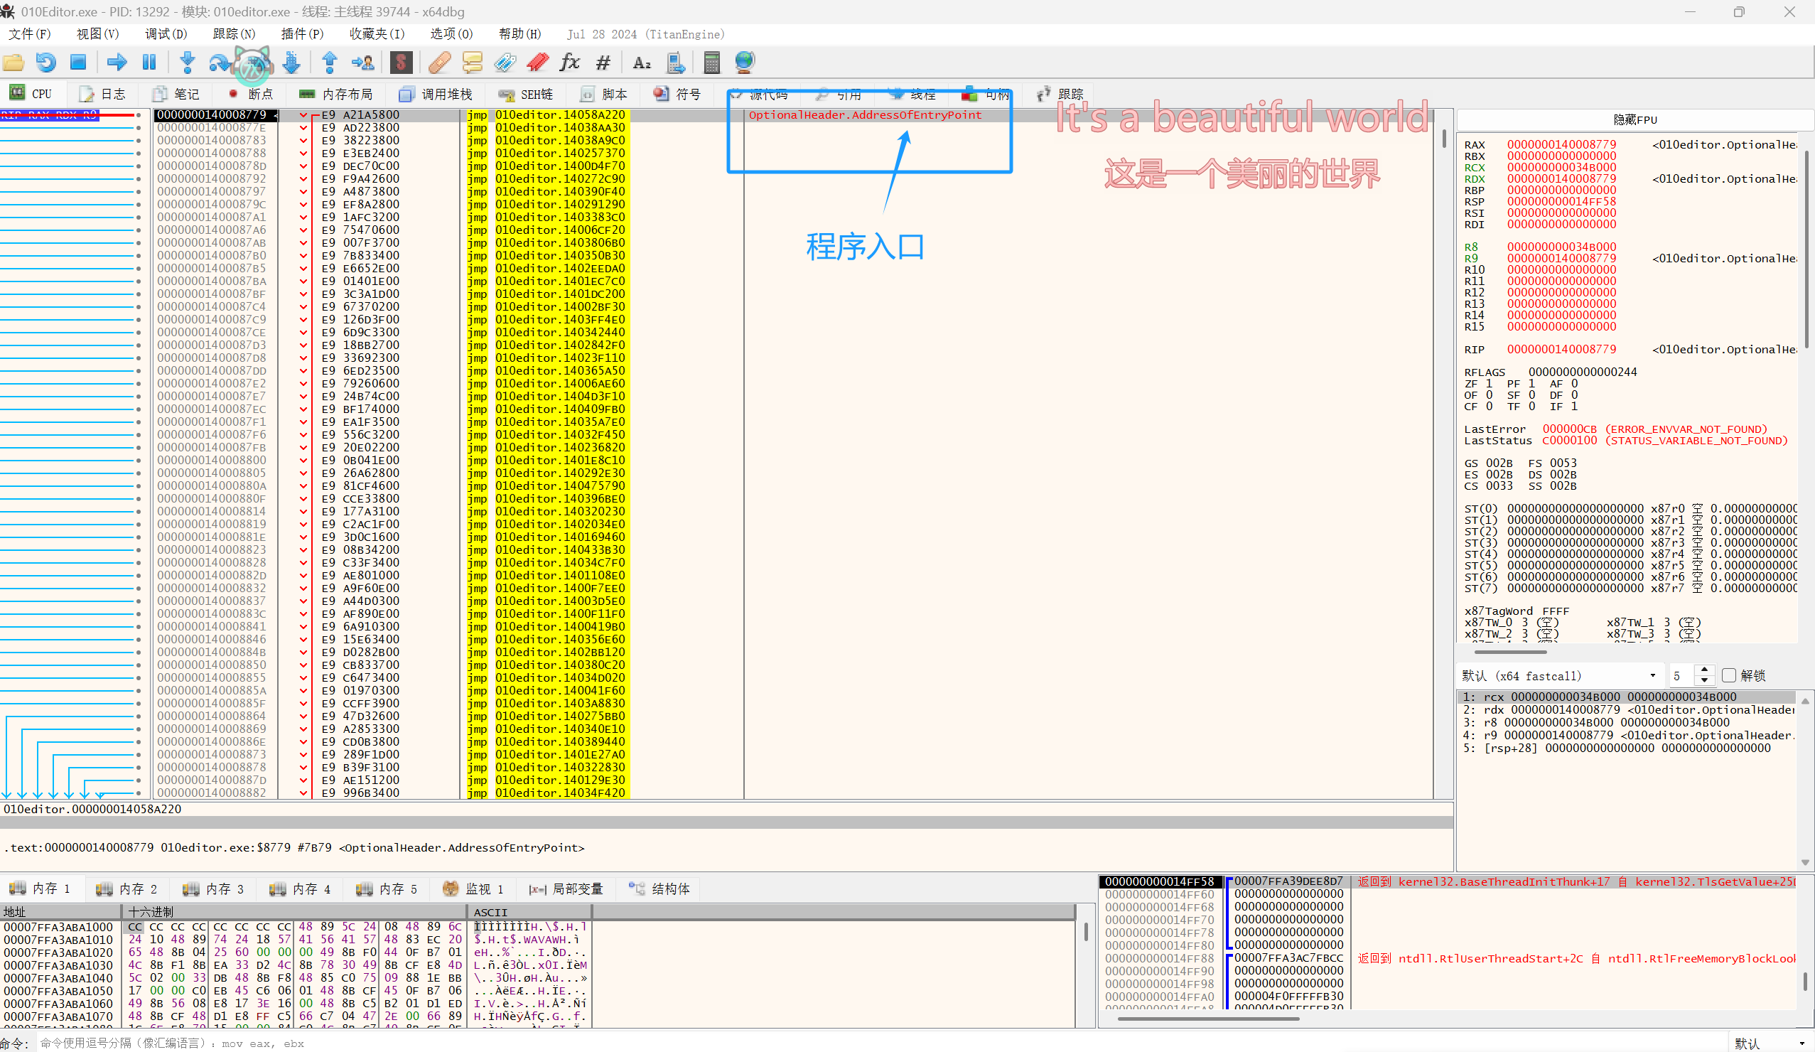Open the x64 fastcall convention dropdown
Screen dimensions: 1815x1052
(x=1559, y=675)
